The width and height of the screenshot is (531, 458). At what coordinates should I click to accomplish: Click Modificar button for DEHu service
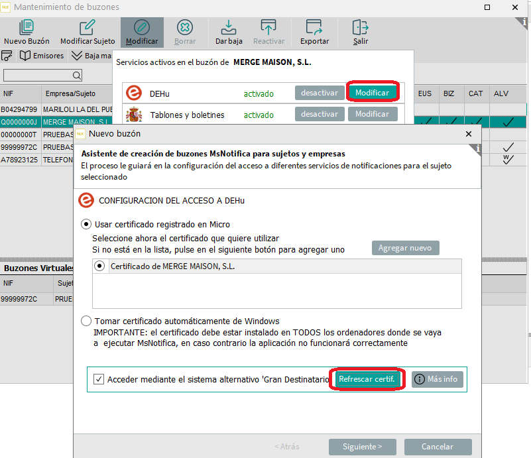(x=372, y=93)
